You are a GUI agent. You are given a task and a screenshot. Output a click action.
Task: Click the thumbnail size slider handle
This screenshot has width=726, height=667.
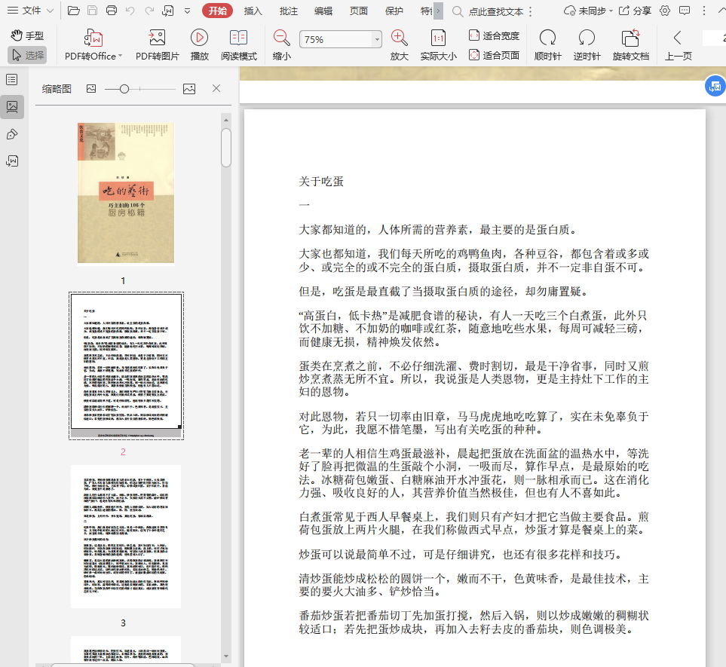[x=124, y=89]
